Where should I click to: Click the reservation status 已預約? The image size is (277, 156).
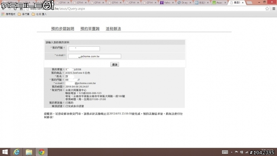click(69, 103)
